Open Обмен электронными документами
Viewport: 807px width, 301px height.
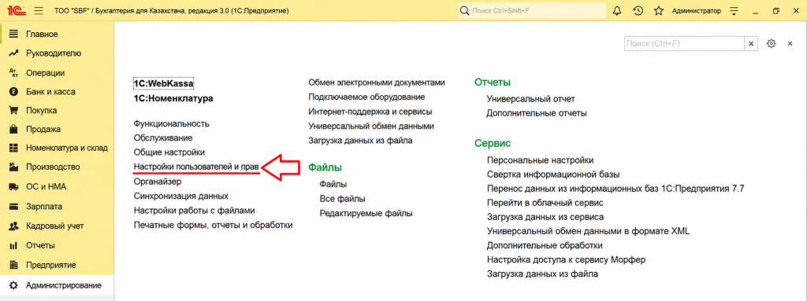click(377, 83)
